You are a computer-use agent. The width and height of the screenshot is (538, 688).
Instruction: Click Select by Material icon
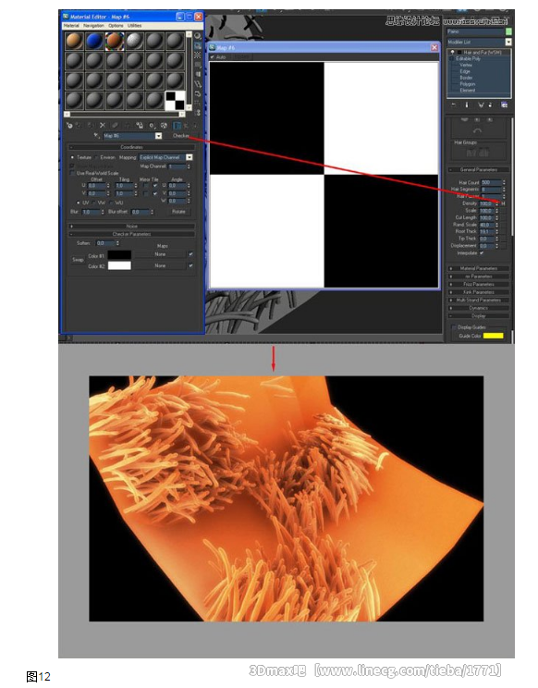point(198,104)
